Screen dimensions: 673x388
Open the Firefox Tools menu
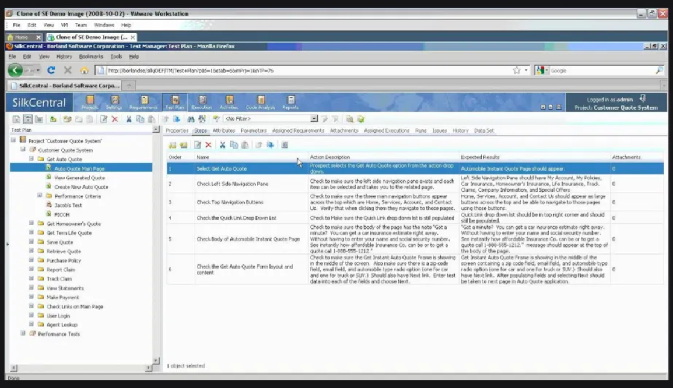coord(116,57)
